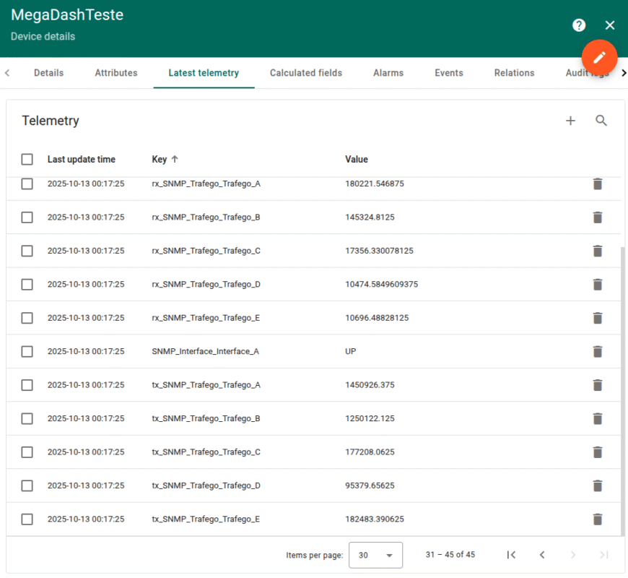
Task: Check the rx_SNMP_Trafego_Trafego_C row checkbox
Action: (27, 251)
